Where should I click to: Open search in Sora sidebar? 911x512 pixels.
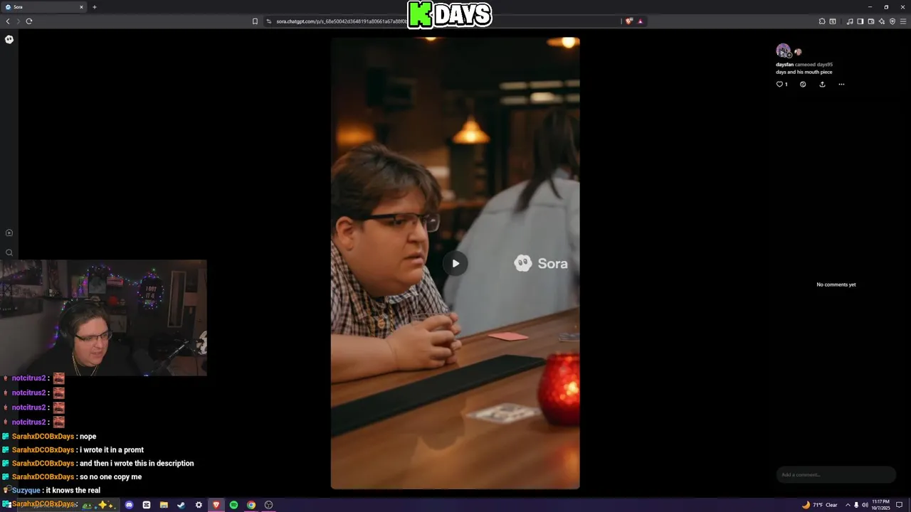click(9, 252)
